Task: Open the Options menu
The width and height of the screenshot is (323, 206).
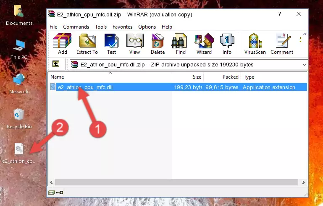Action: [147, 27]
